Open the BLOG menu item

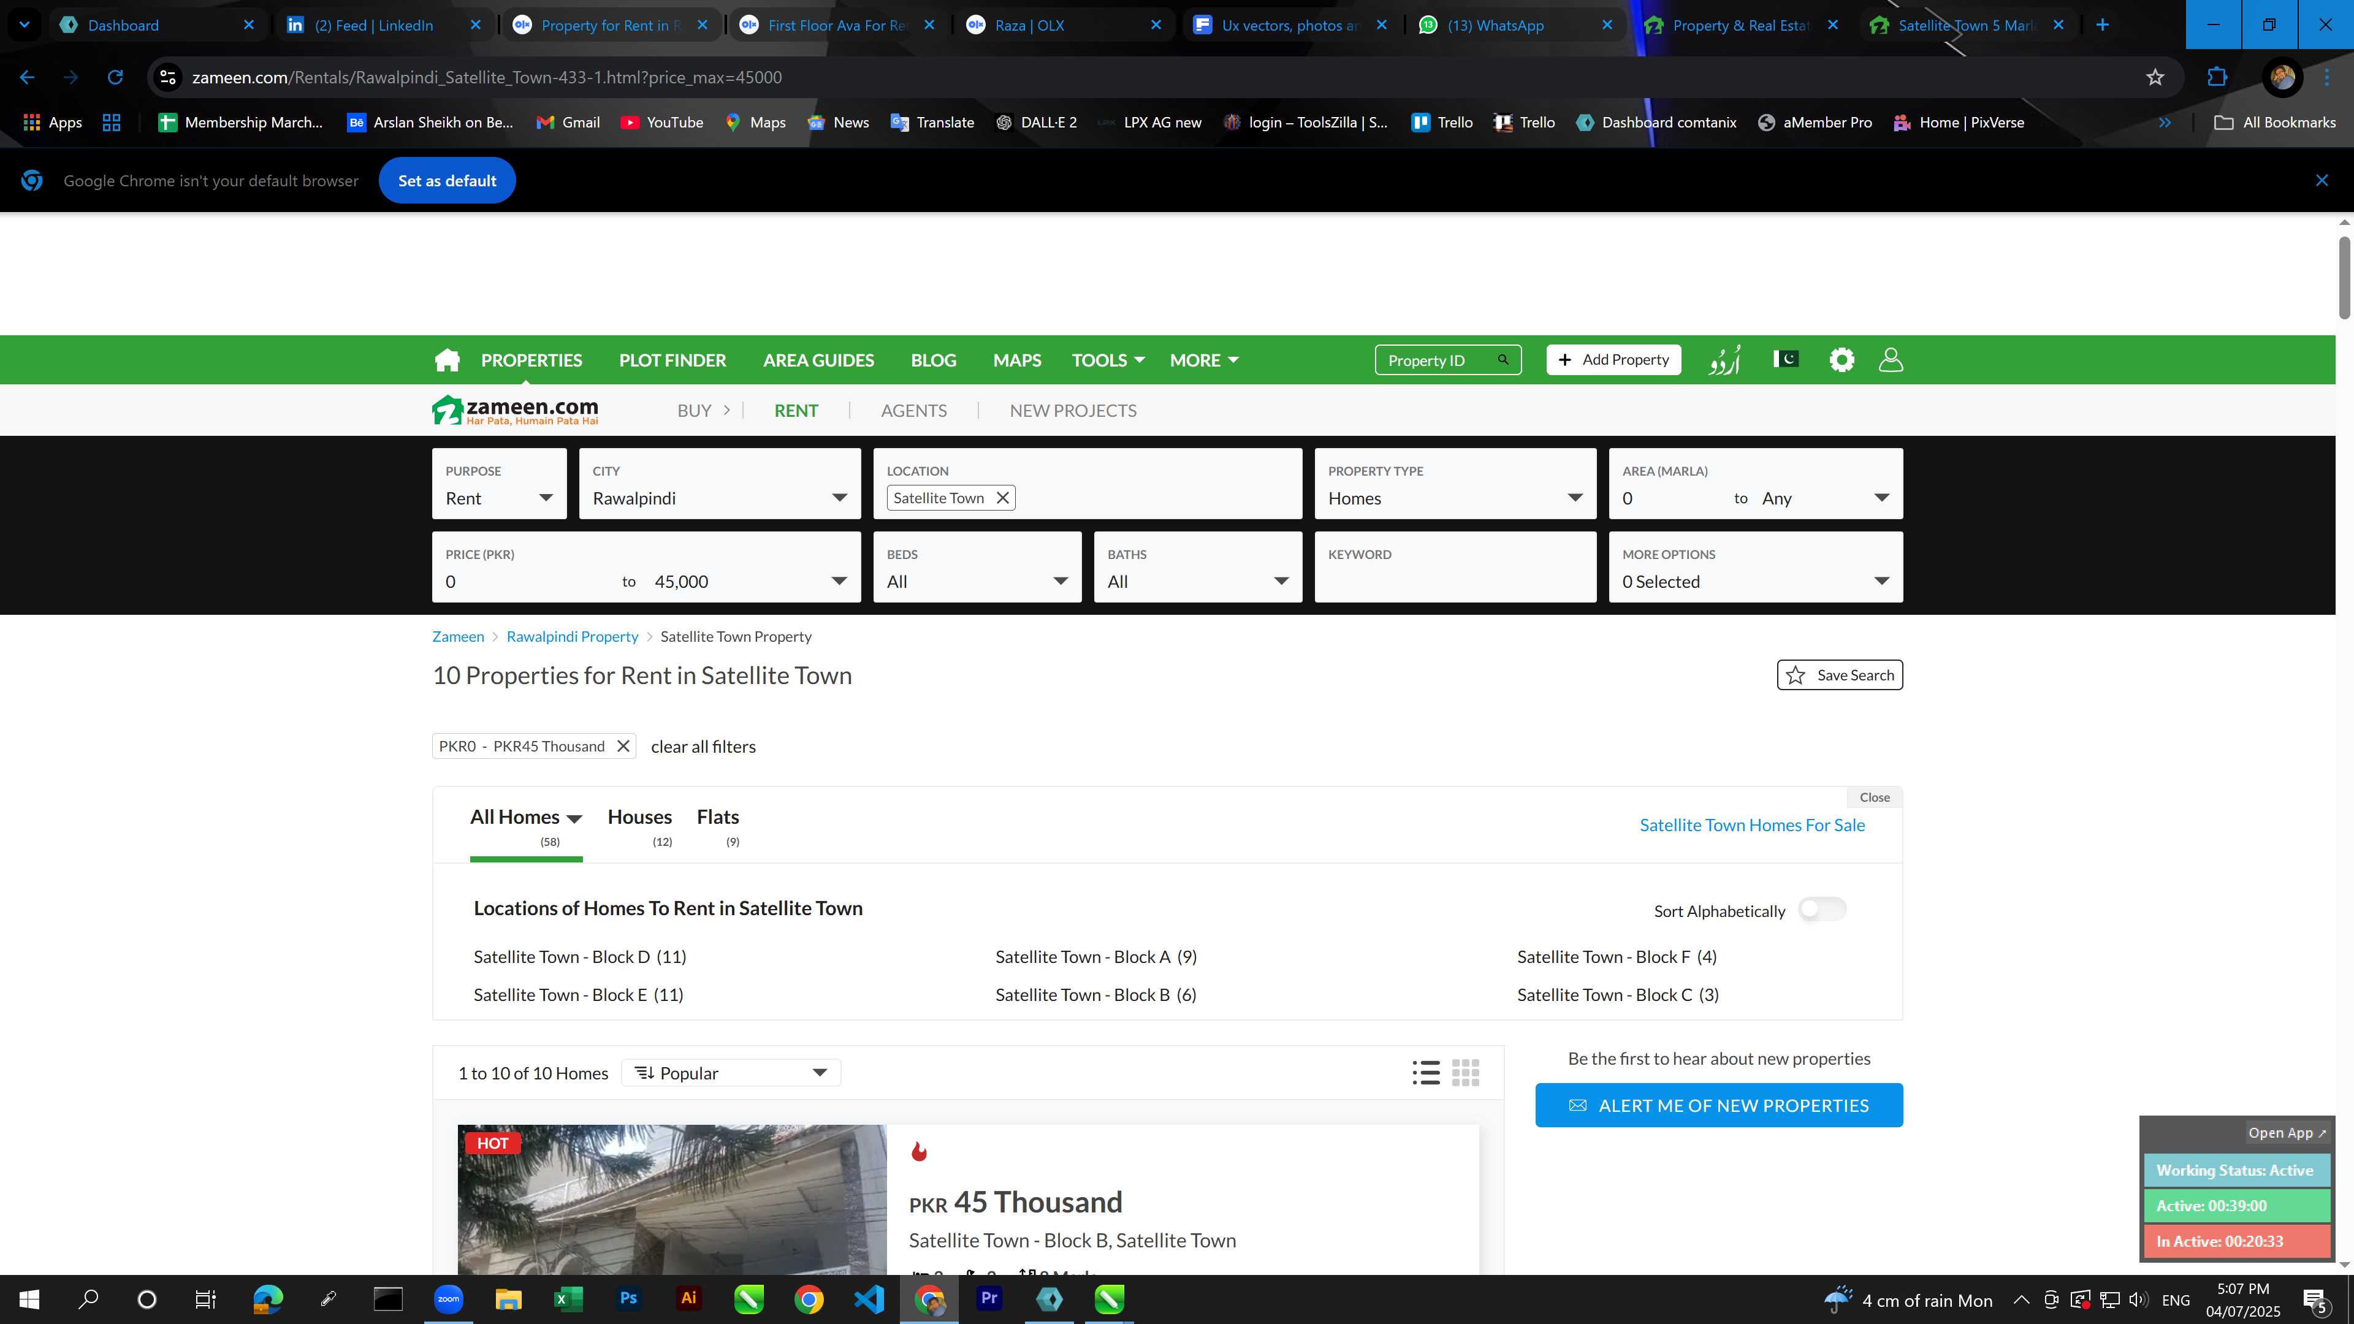(933, 360)
